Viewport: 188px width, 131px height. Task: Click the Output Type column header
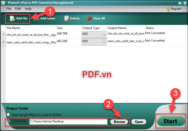[94, 28]
